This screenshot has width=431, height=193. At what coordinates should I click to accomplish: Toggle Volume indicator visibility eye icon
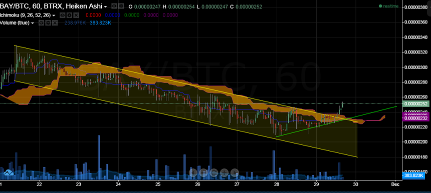(41, 23)
